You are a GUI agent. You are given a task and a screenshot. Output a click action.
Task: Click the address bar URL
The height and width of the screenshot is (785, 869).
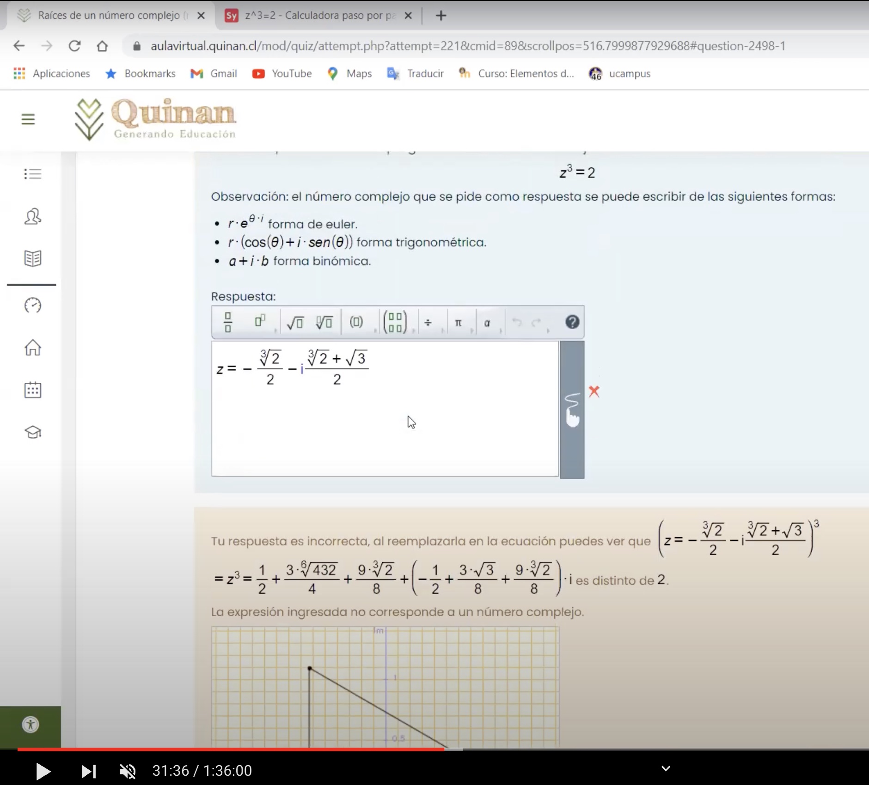click(x=468, y=46)
